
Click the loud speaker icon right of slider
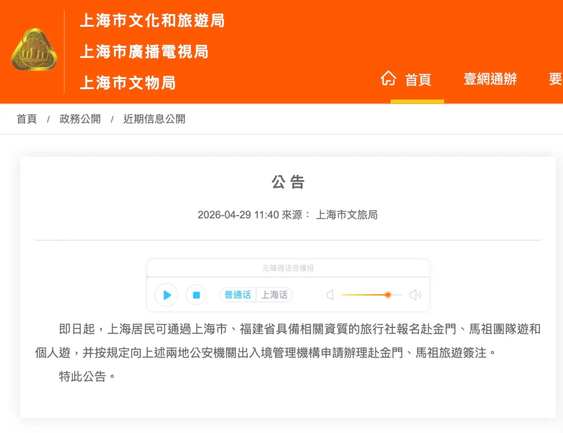pyautogui.click(x=415, y=295)
